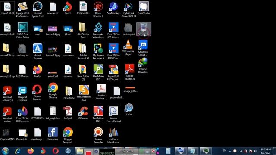Launch Screen Recorder desktop icon
Viewport: 276px width, 155px height.
point(98,135)
